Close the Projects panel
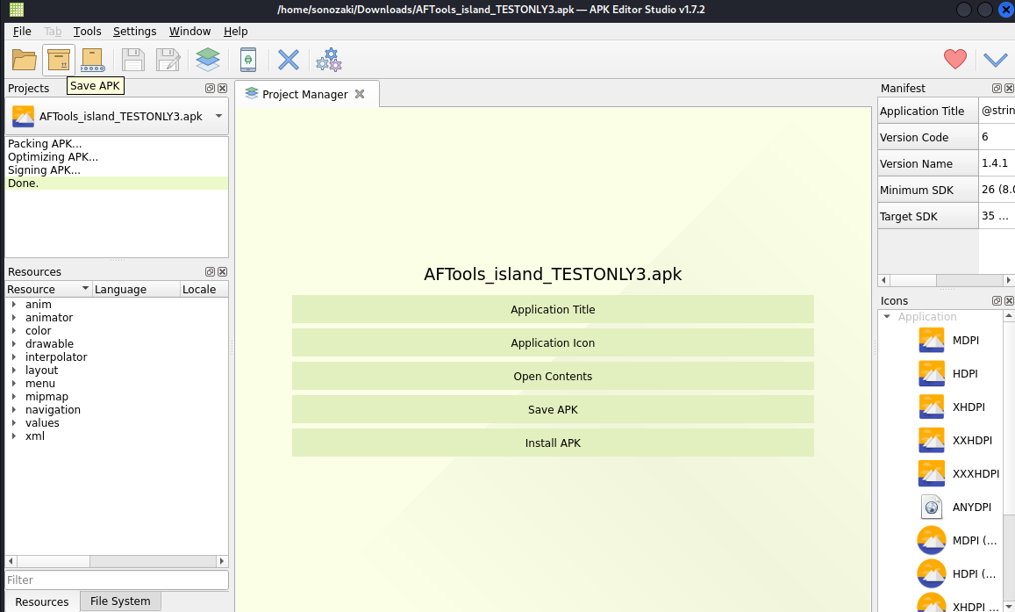The height and width of the screenshot is (612, 1015). coord(222,88)
